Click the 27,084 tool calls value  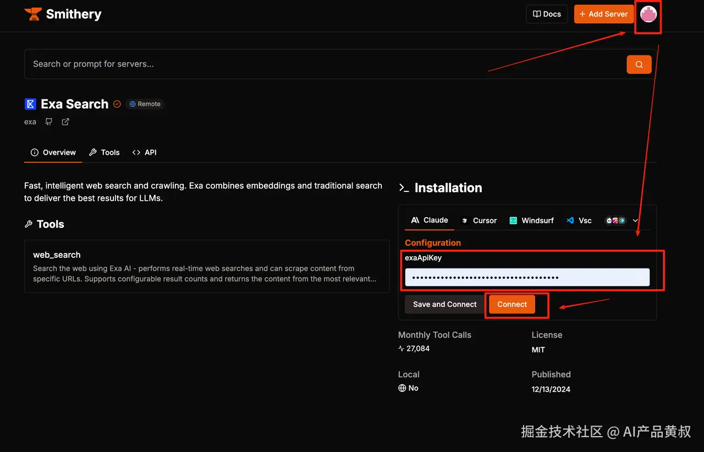coord(418,349)
